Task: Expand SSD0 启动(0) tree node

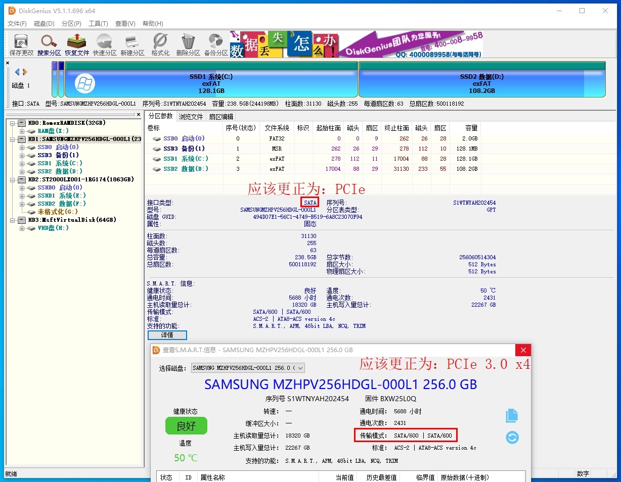Action: 22,147
